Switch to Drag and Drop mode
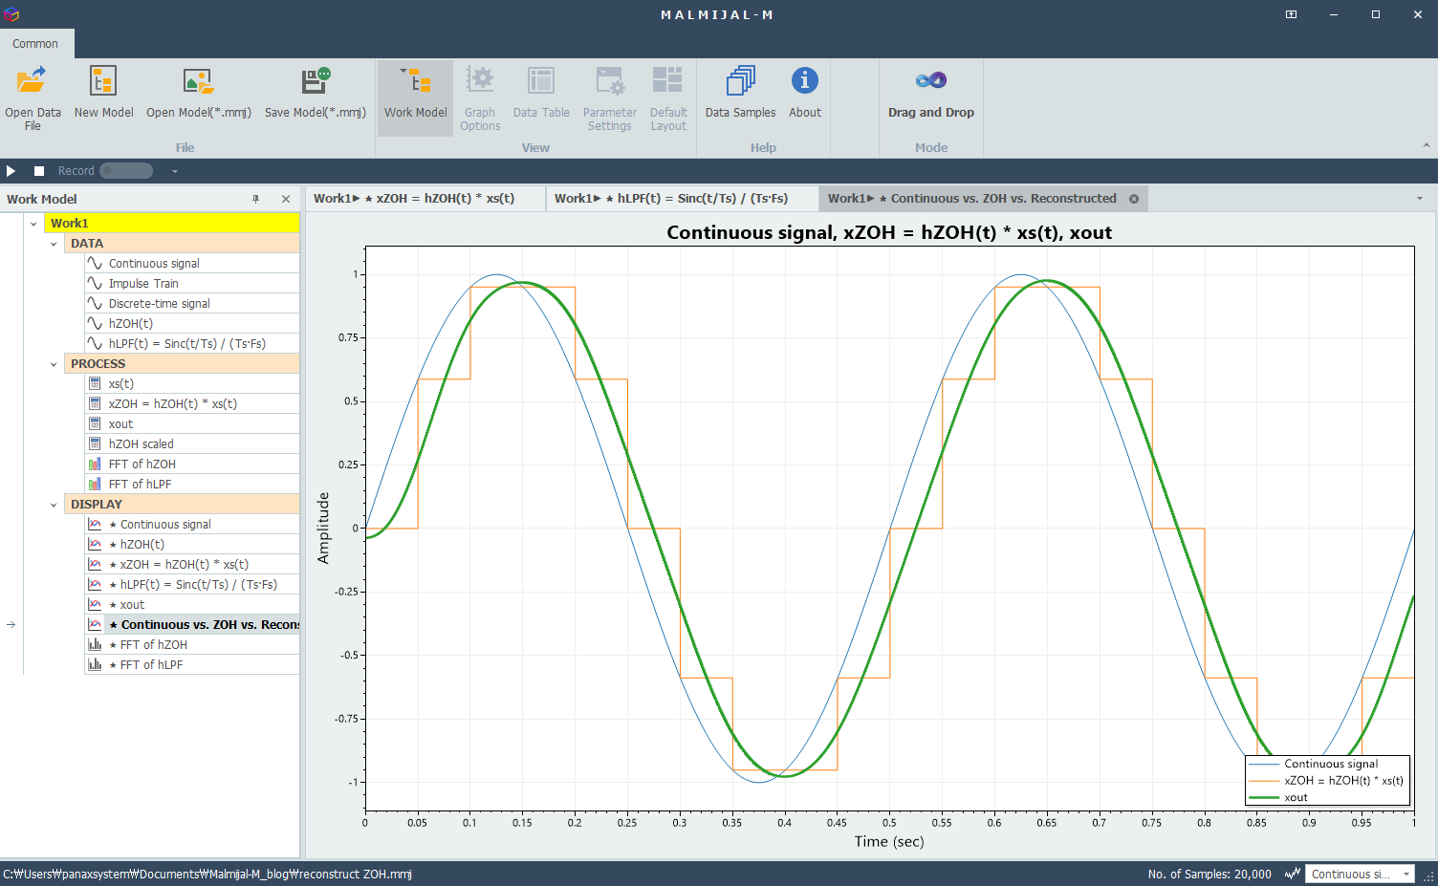 930,93
